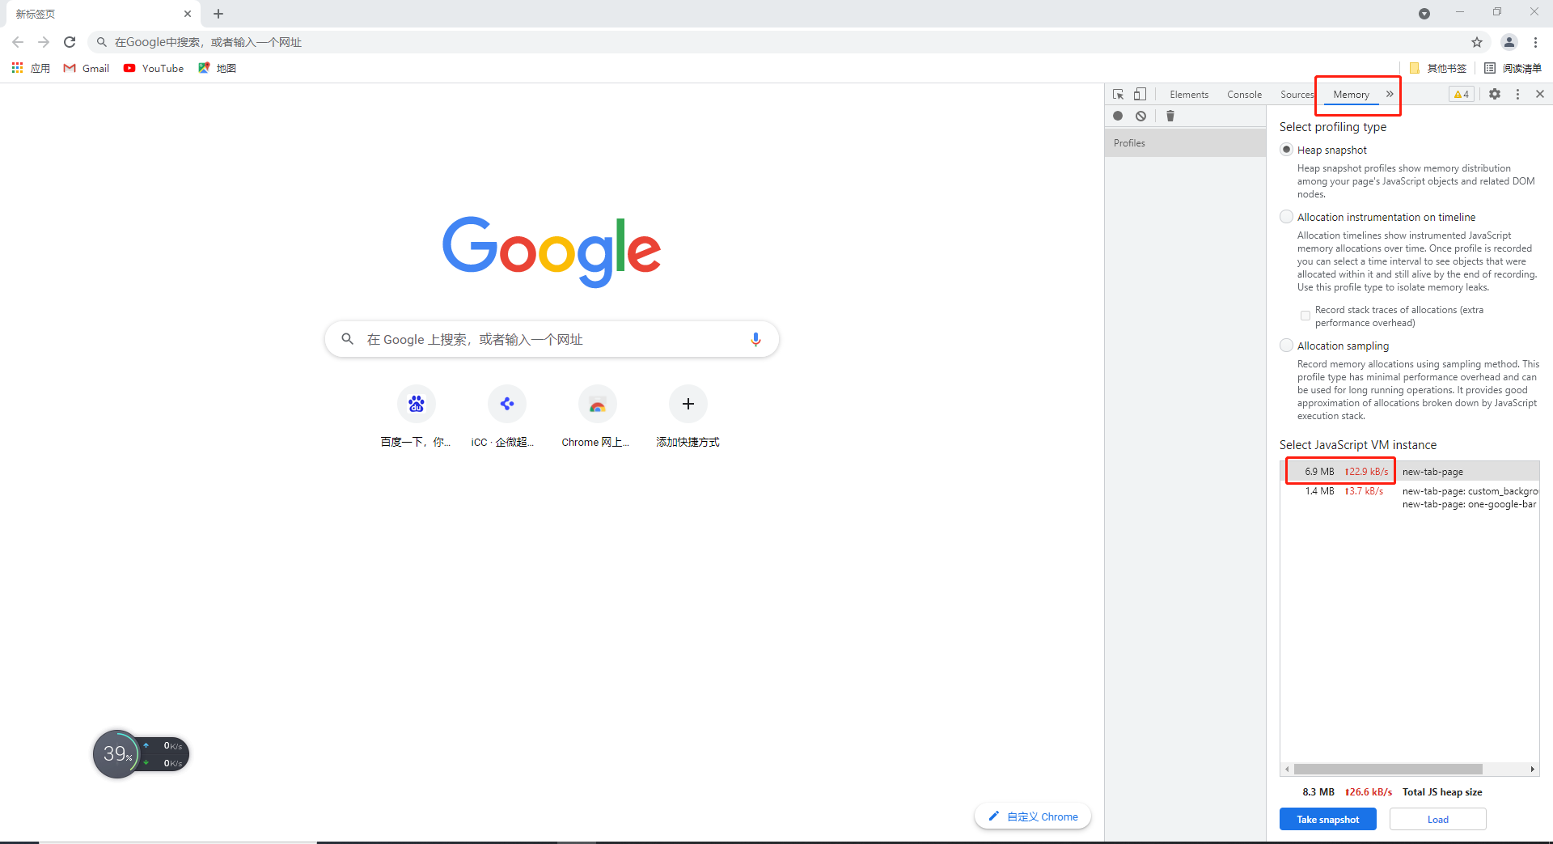Open the tab search dropdown arrow
Screen dimensions: 1553x844
(1424, 14)
